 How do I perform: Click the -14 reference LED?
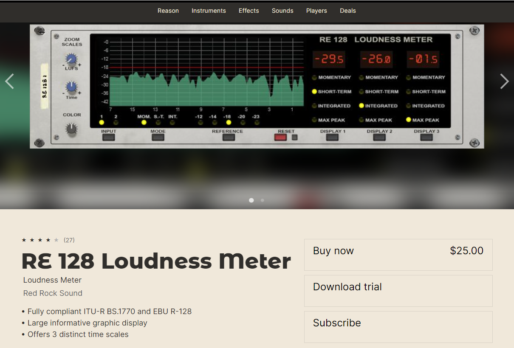coord(215,123)
